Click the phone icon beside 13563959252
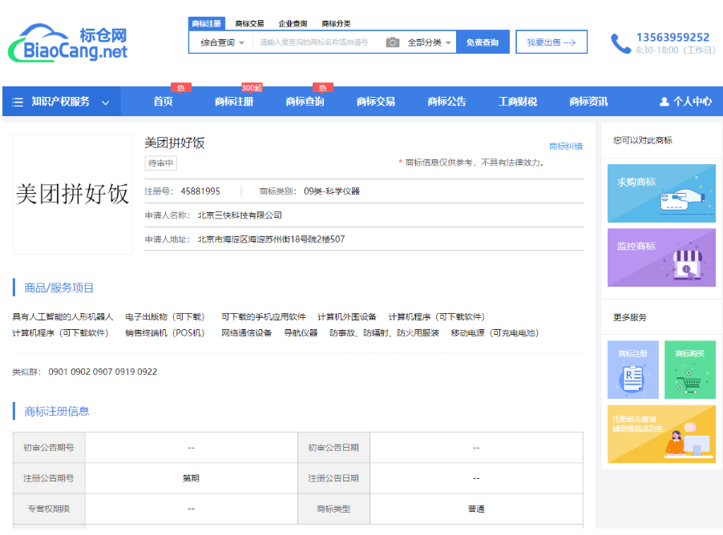This screenshot has width=723, height=535. tap(620, 43)
